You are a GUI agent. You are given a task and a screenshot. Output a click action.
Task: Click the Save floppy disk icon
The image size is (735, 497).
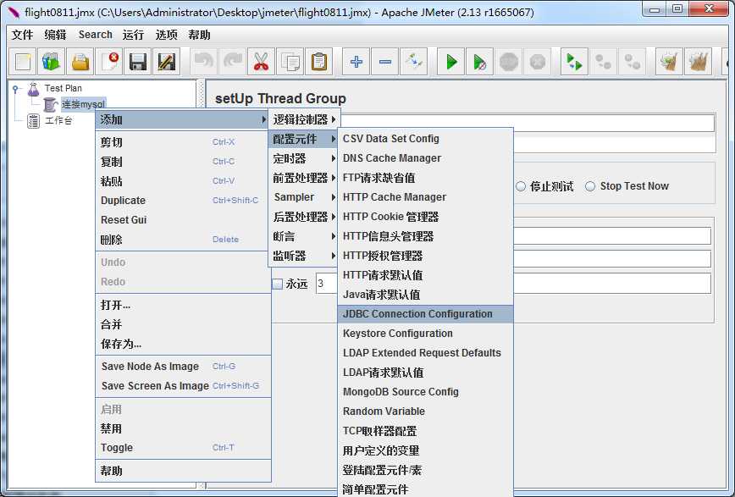point(138,62)
